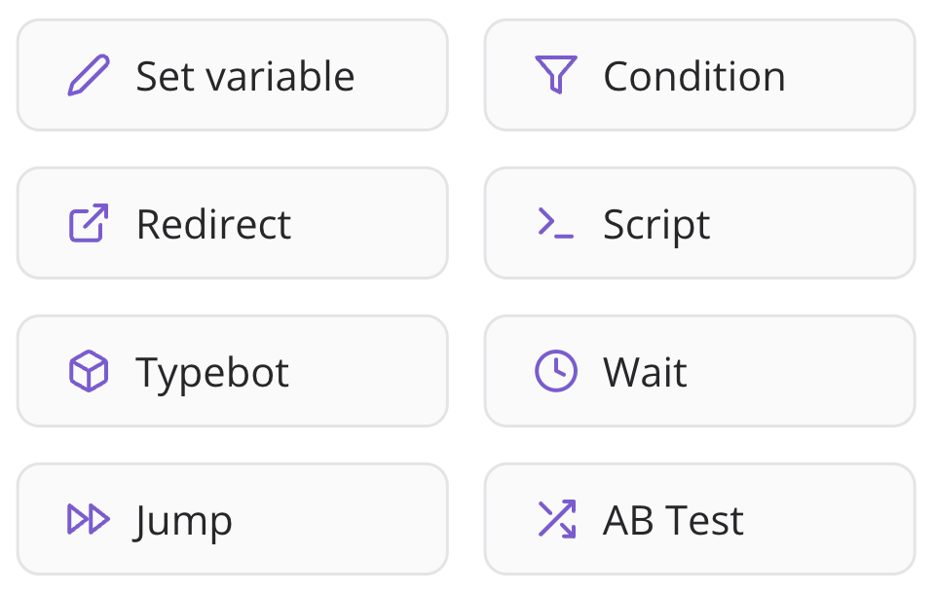Click the clock icon for Wait

click(556, 372)
